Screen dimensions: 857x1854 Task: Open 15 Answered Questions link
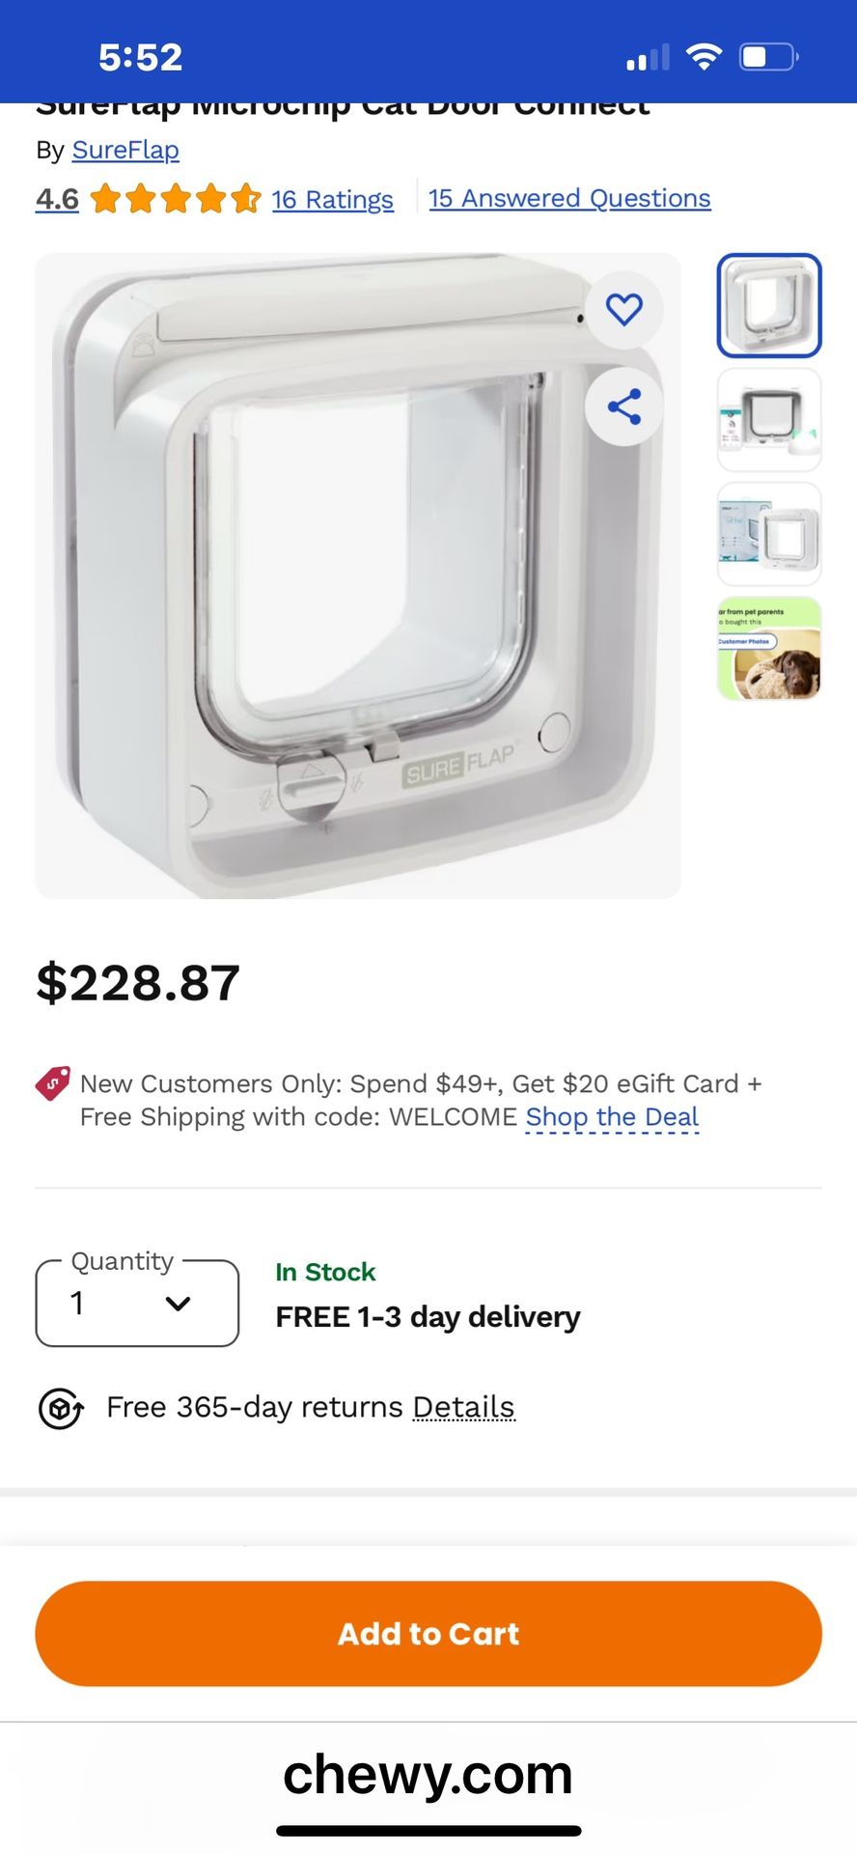coord(569,198)
